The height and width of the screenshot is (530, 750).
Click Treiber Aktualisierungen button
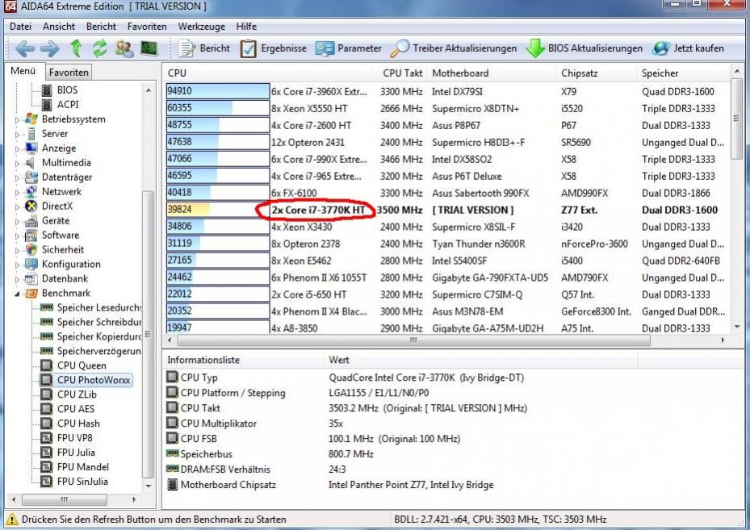454,48
